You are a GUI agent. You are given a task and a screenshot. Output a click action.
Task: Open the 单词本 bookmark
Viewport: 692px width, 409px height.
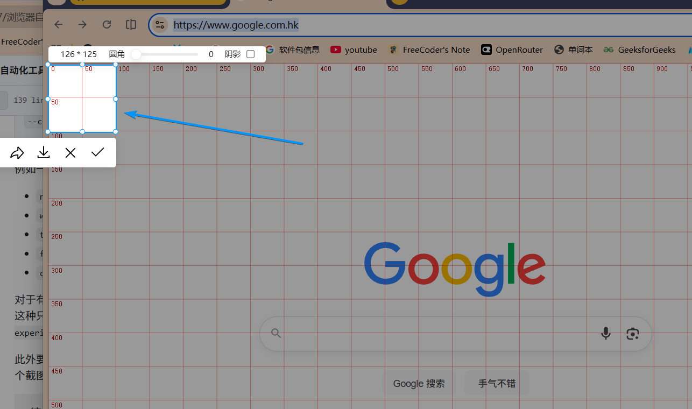coord(574,50)
